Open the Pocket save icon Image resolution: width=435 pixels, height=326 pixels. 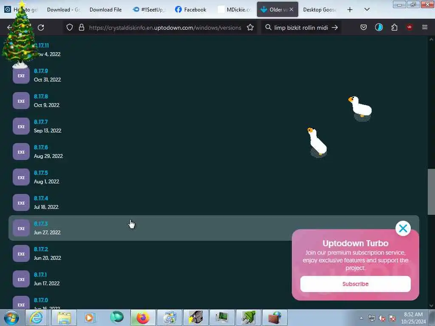tap(364, 27)
